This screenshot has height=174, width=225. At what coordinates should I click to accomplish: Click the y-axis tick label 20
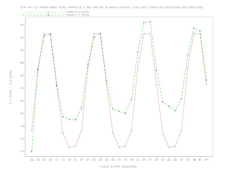(22, 113)
